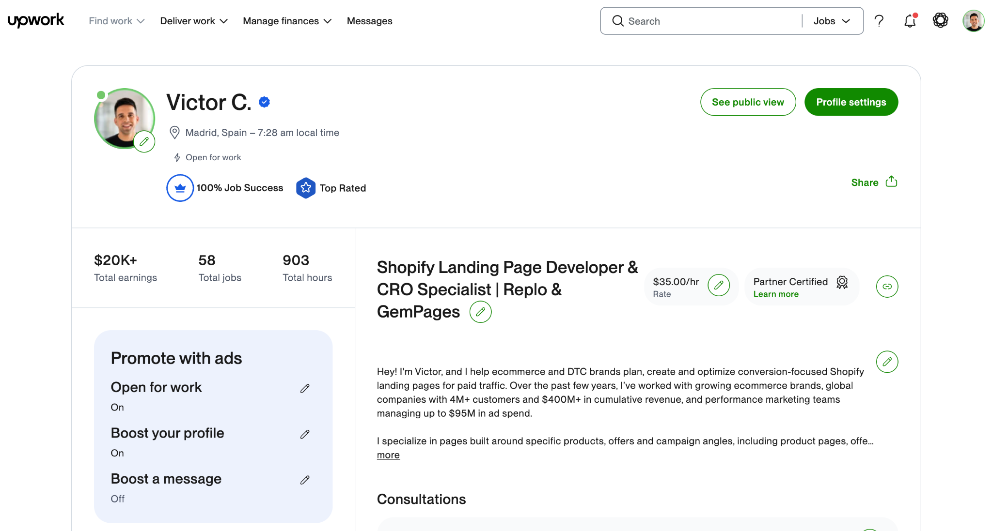This screenshot has height=531, width=992.
Task: Click the Consultations heading
Action: (421, 499)
